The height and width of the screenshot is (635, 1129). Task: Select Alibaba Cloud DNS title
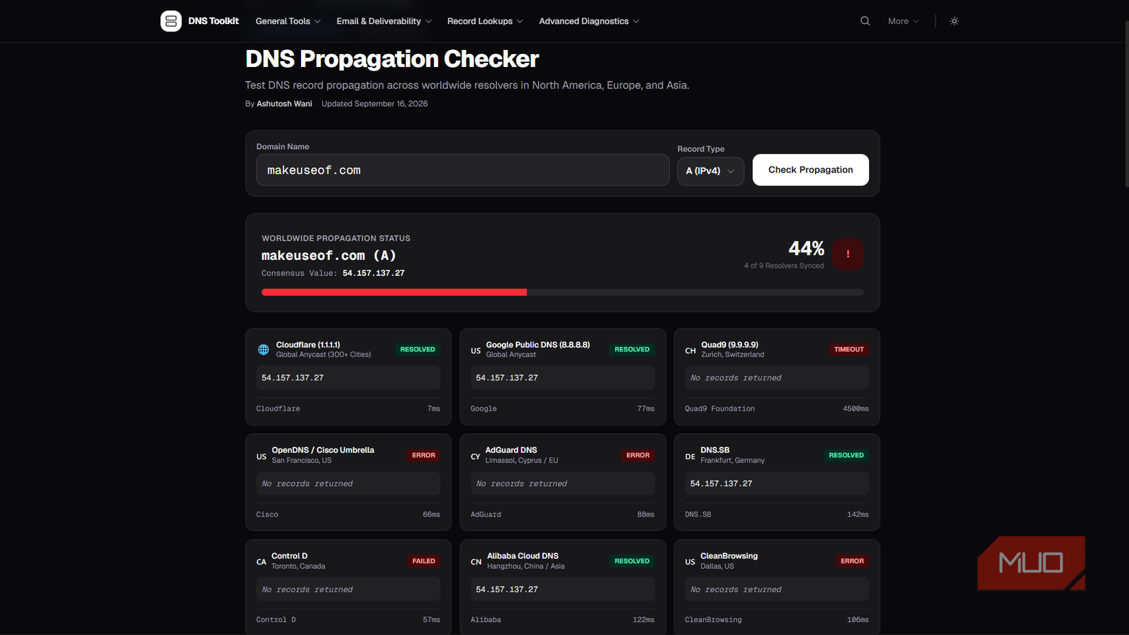click(523, 556)
